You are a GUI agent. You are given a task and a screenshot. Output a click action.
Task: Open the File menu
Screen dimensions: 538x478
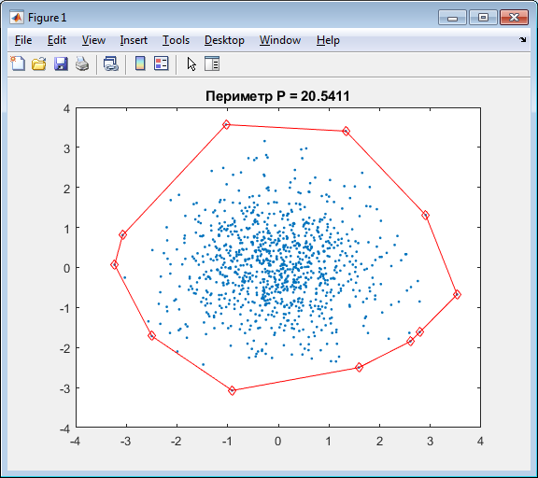pos(23,40)
